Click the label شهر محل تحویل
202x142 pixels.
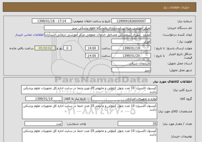(181, 70)
